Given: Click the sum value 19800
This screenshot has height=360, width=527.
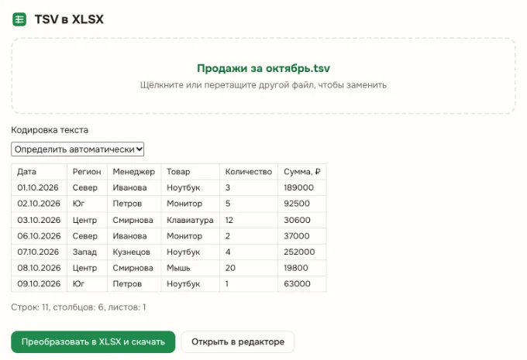Looking at the screenshot, I should tap(302, 268).
